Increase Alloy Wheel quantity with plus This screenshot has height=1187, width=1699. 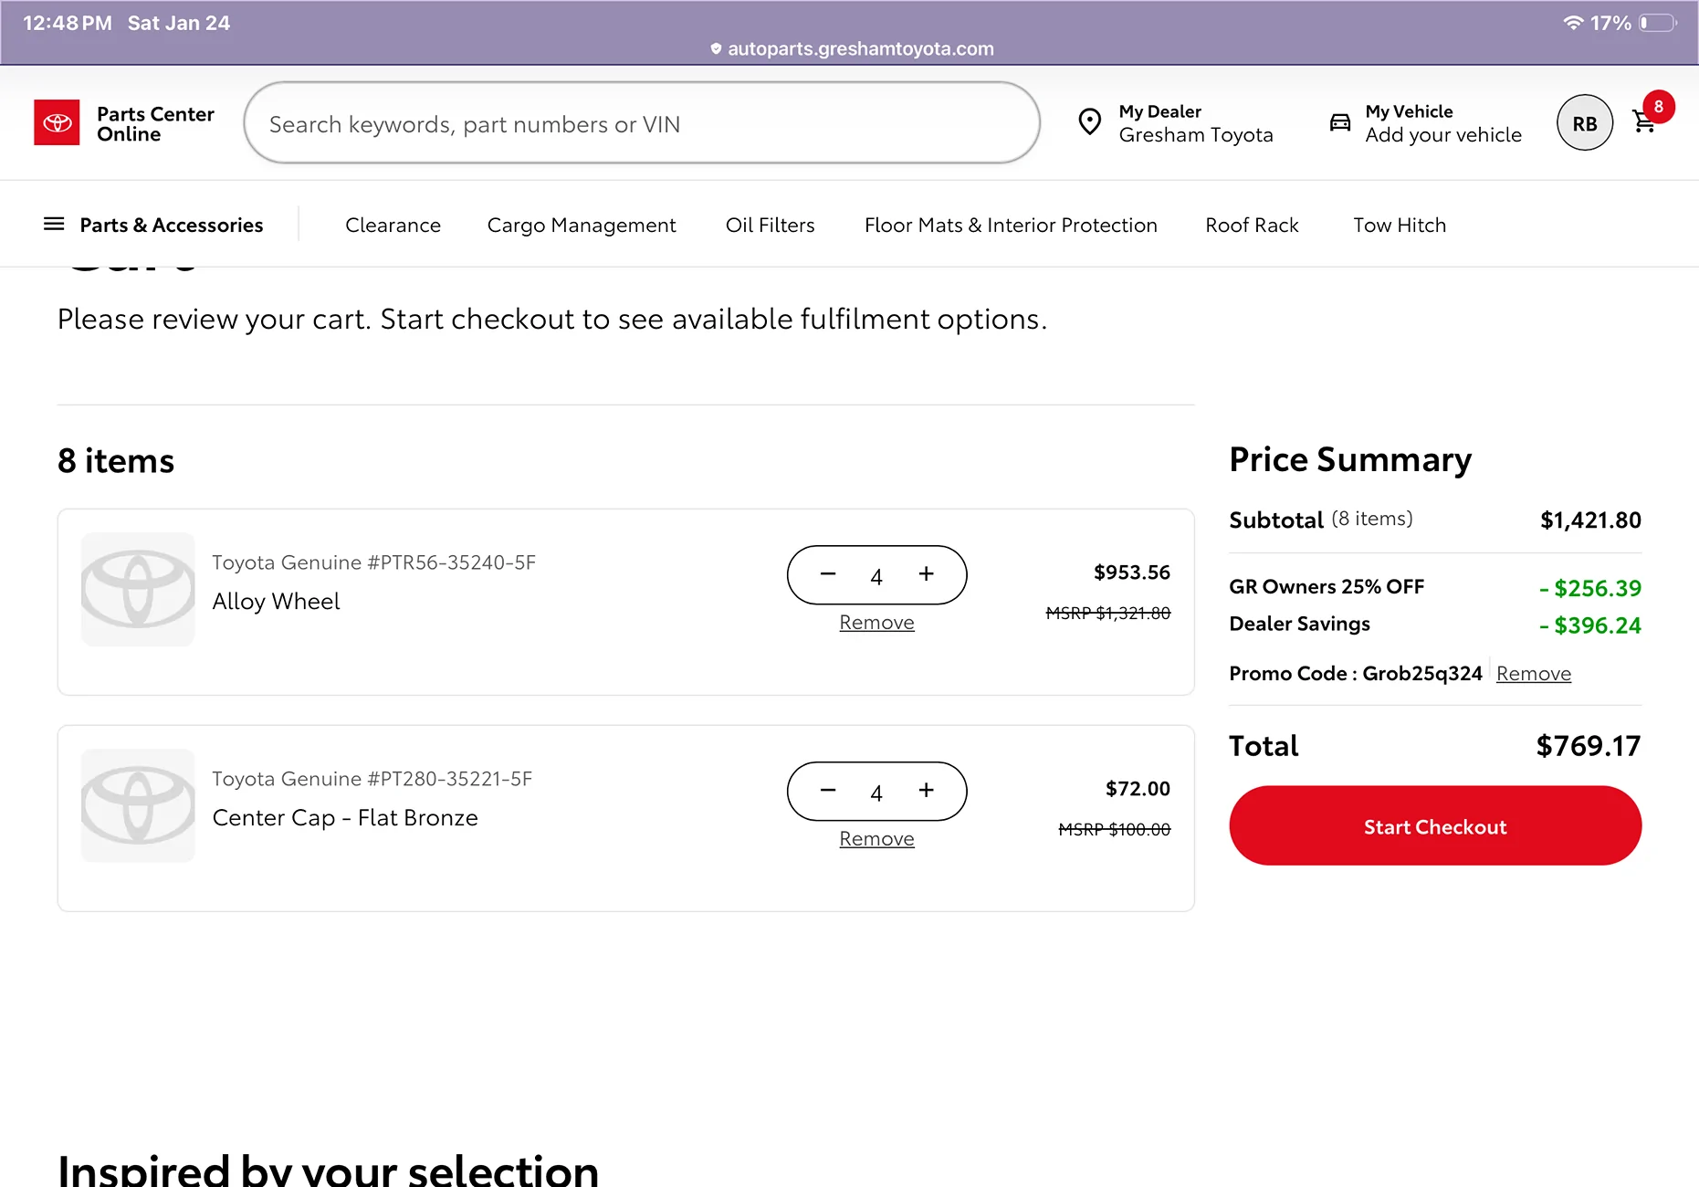point(926,573)
